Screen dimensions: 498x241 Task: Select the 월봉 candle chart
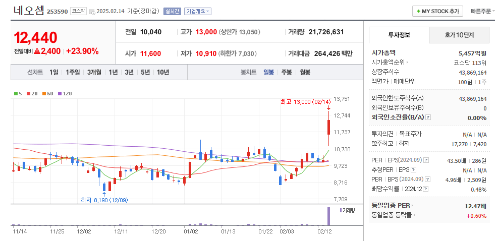(305, 73)
